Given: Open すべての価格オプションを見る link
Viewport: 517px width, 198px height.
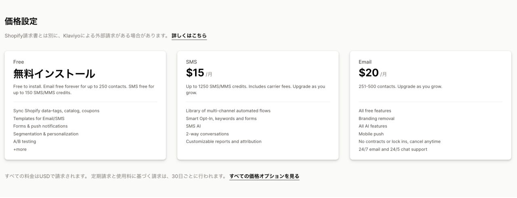Looking at the screenshot, I should coord(264,176).
